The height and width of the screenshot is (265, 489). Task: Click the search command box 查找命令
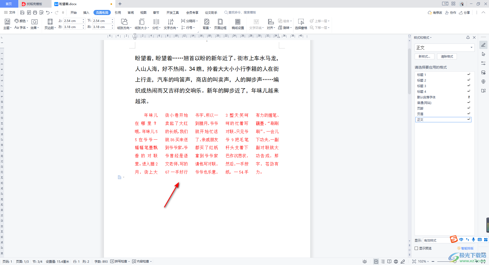click(x=240, y=12)
